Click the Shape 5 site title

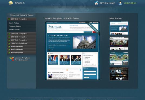click(20, 3)
